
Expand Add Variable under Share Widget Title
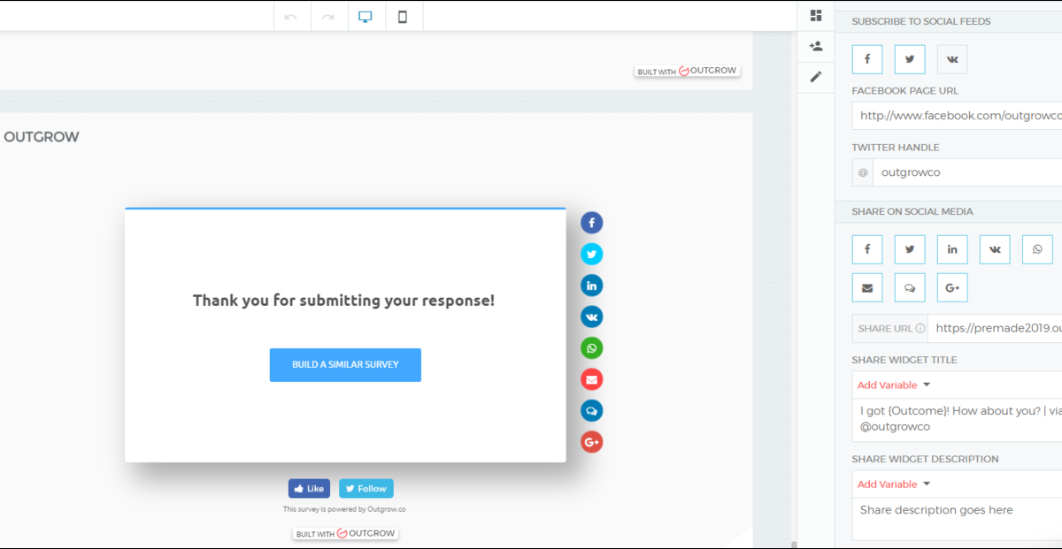pyautogui.click(x=894, y=385)
